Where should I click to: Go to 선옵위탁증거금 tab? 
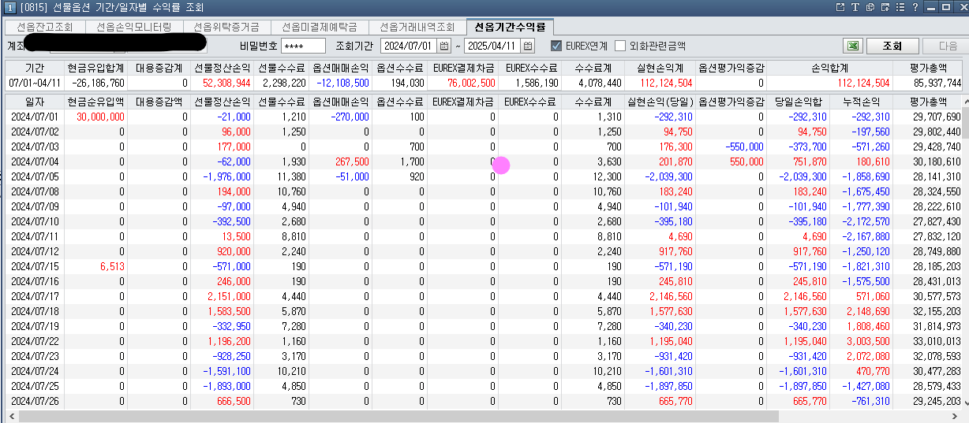pos(226,26)
